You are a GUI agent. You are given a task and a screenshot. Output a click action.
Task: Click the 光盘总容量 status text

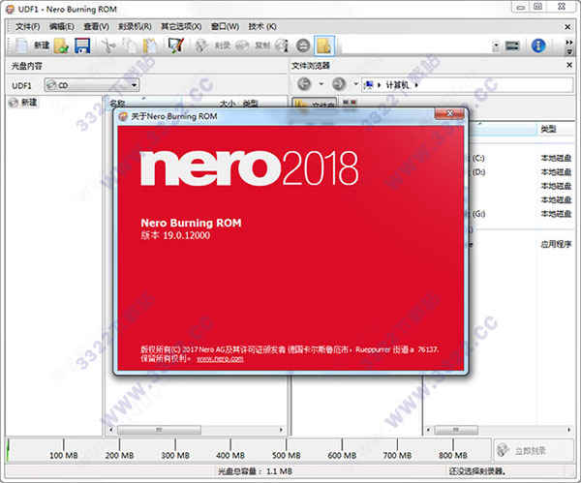click(255, 471)
